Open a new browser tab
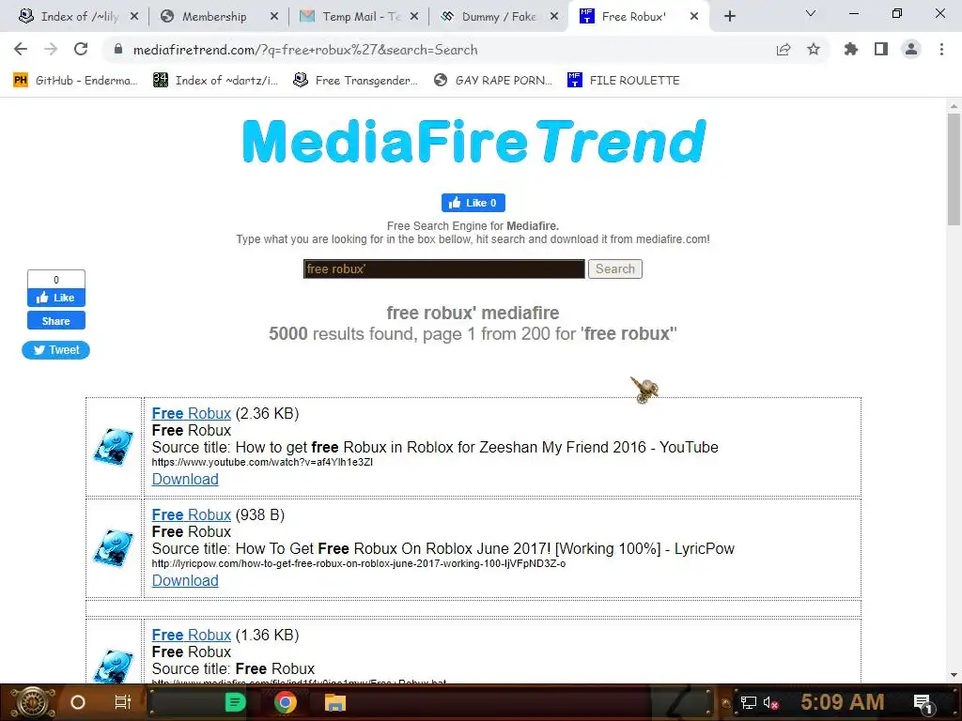The height and width of the screenshot is (721, 962). [729, 17]
